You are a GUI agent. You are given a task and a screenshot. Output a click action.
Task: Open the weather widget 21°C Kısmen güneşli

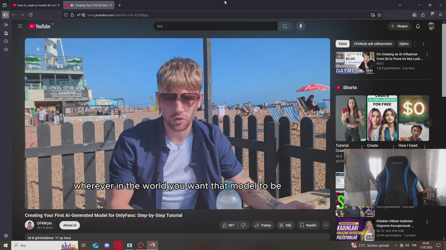[370, 245]
